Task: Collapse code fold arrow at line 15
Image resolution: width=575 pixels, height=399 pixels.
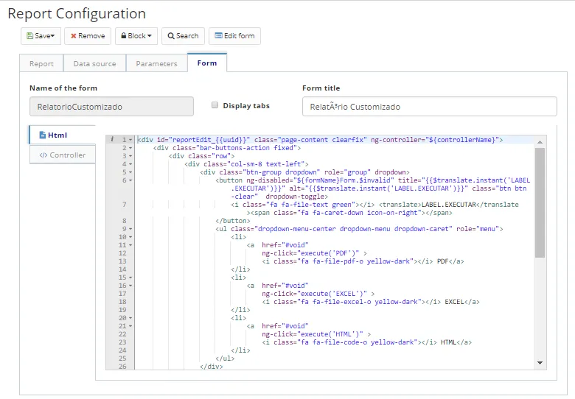Action: click(130, 278)
